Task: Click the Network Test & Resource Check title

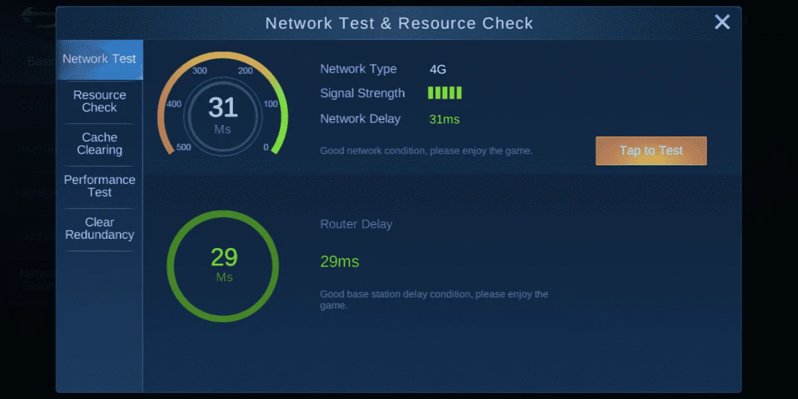Action: pyautogui.click(x=399, y=23)
